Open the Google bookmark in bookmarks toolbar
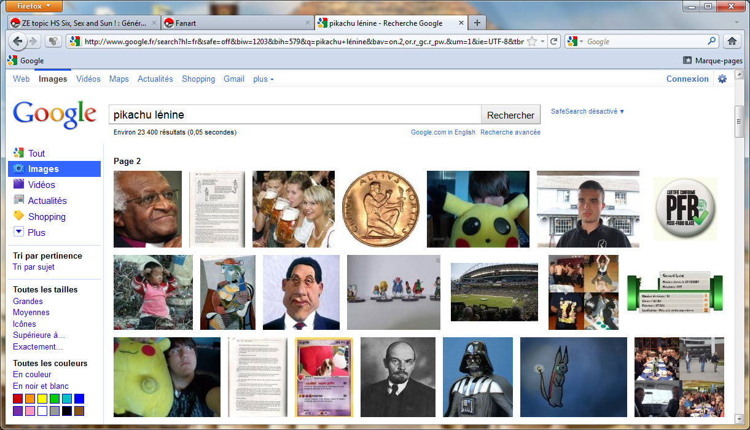Image resolution: width=750 pixels, height=430 pixels. [x=26, y=61]
